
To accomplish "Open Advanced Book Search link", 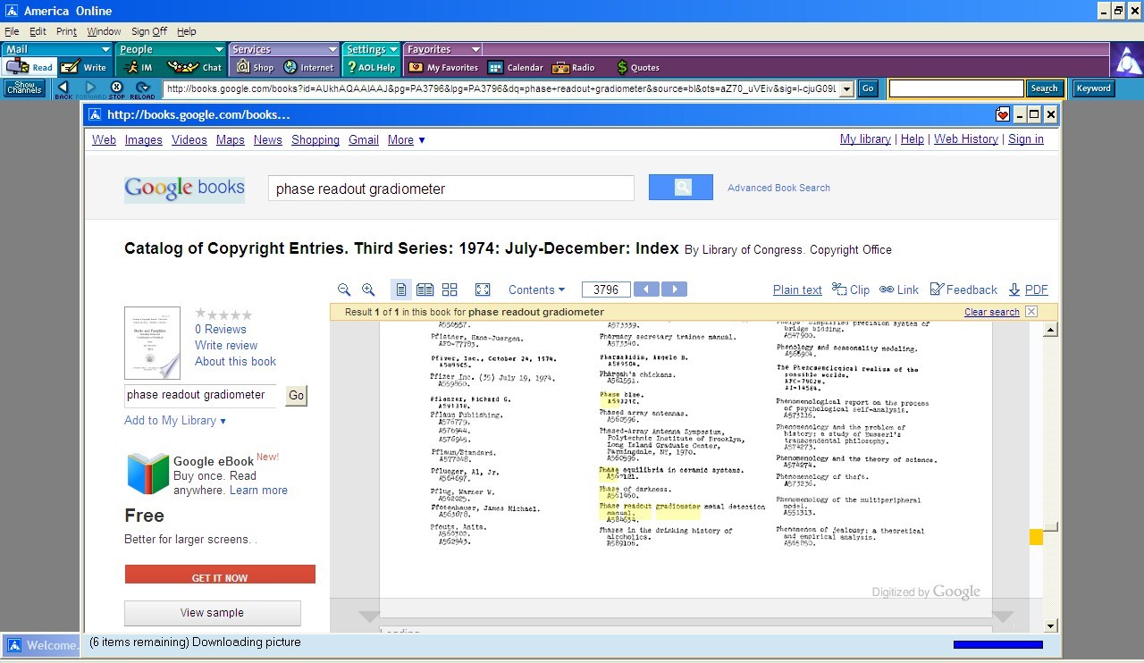I will (778, 188).
